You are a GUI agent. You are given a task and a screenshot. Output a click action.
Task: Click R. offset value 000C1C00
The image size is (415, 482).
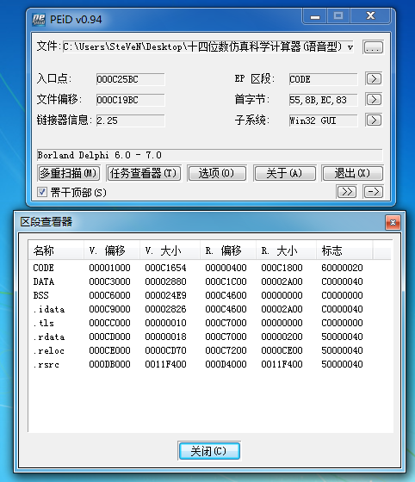pyautogui.click(x=226, y=281)
